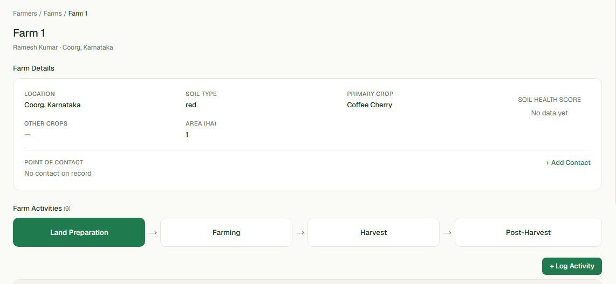Click the OTHER CROPS label
Image resolution: width=616 pixels, height=284 pixels.
coord(46,123)
